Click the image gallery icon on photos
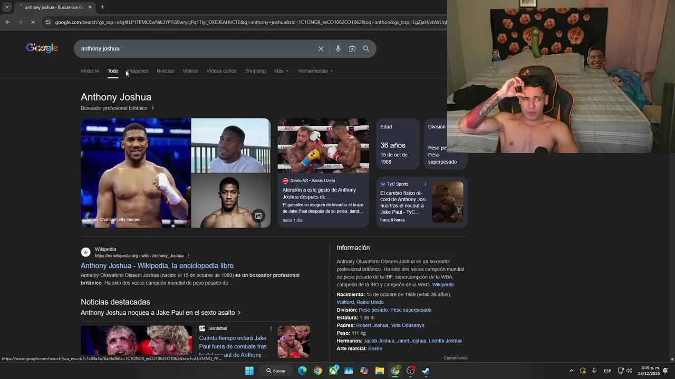The width and height of the screenshot is (675, 379). [x=258, y=216]
